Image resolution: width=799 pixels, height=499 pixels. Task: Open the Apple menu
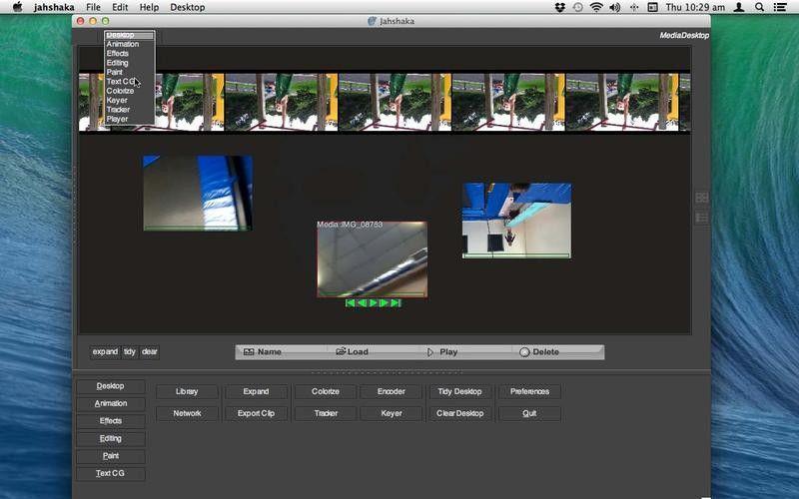[x=17, y=7]
